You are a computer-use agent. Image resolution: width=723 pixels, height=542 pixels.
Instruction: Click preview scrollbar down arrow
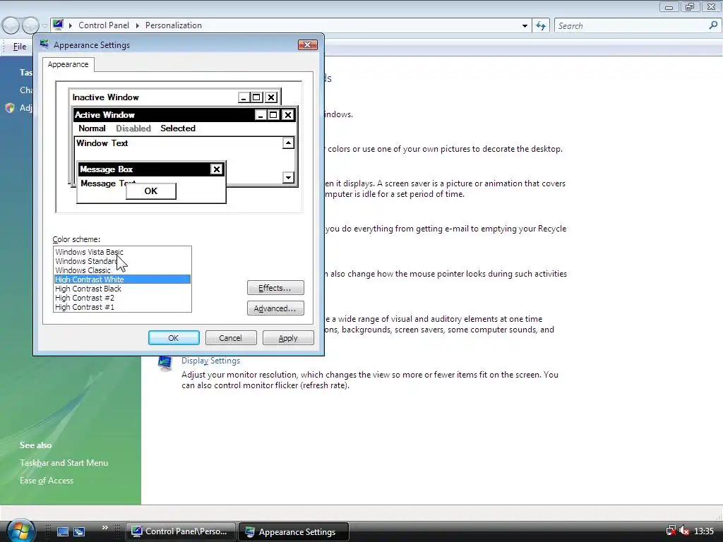[289, 177]
